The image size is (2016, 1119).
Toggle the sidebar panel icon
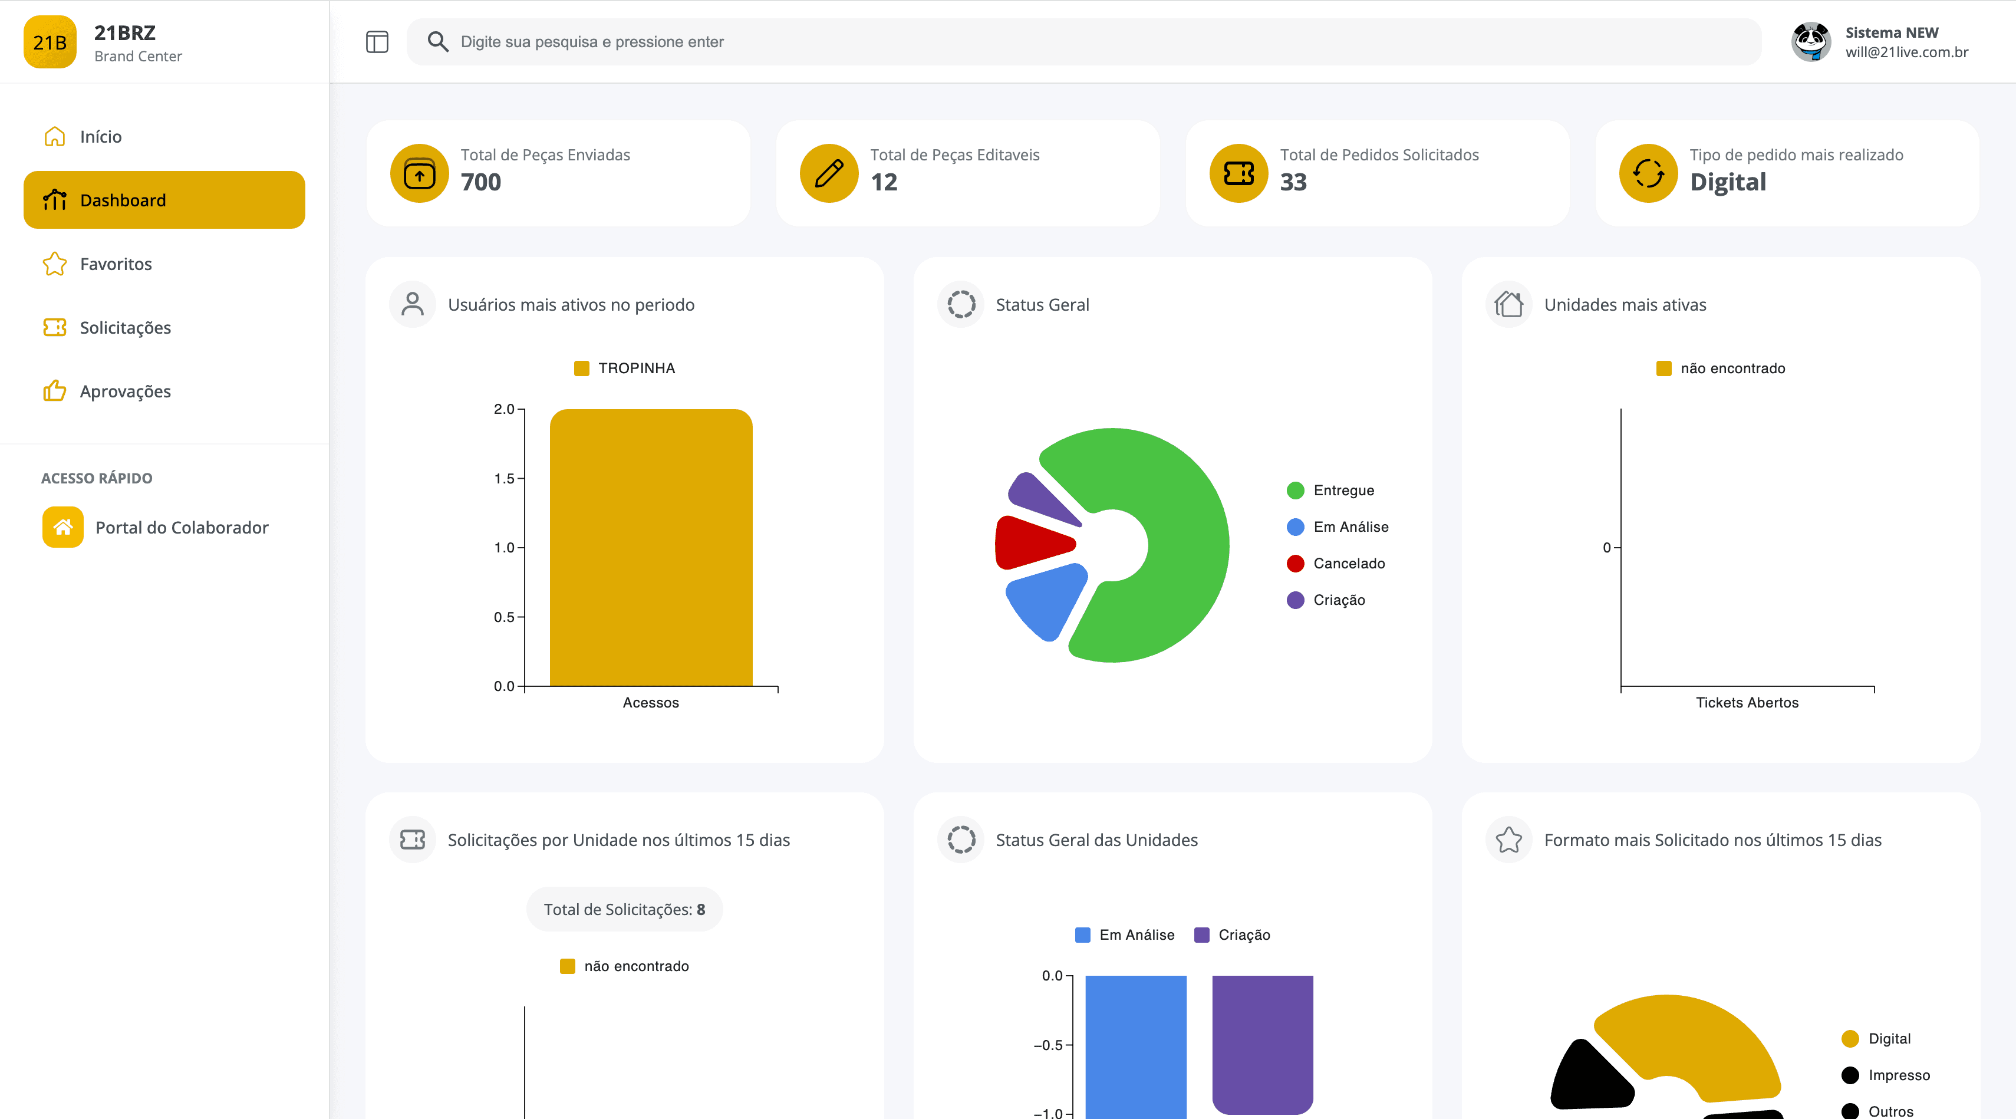pos(377,41)
